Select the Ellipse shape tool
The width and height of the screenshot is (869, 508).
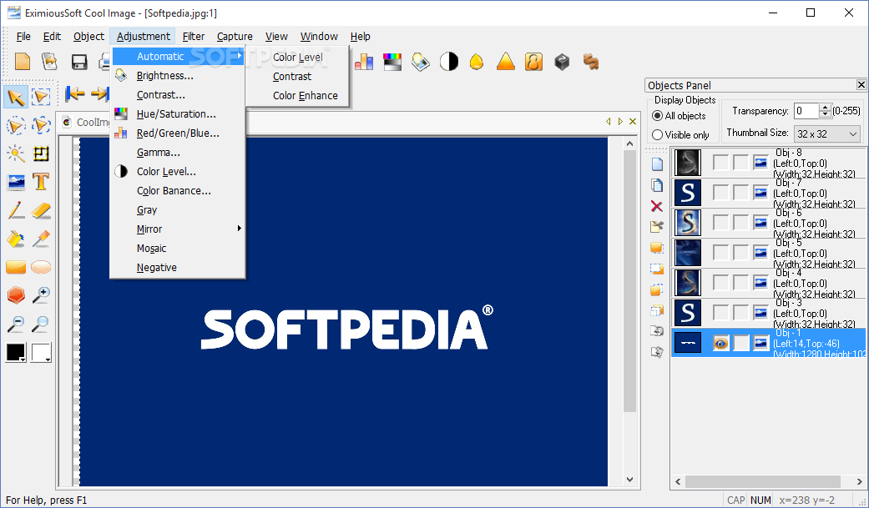click(x=41, y=268)
